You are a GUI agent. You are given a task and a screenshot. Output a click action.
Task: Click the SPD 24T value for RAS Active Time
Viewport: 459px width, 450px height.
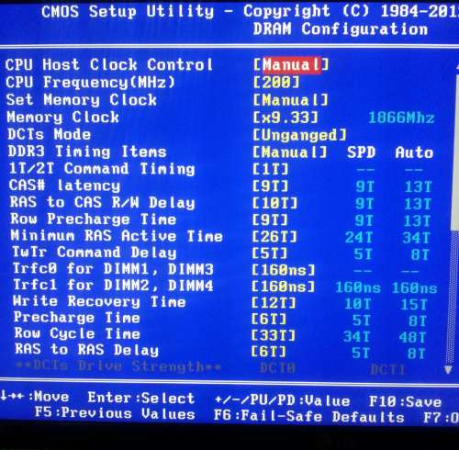(359, 237)
